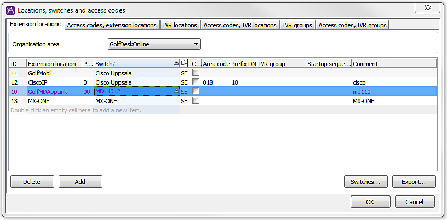Screen dimensions: 447x220
Task: Tick checkbox in the MX-ONE row
Action: click(196, 101)
